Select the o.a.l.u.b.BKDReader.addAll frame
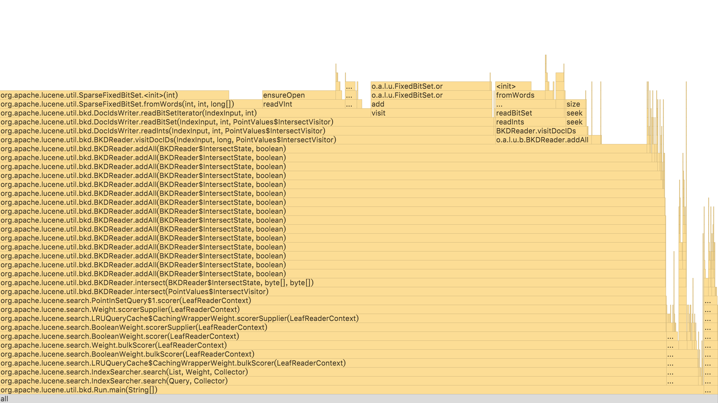The image size is (718, 403). (543, 140)
